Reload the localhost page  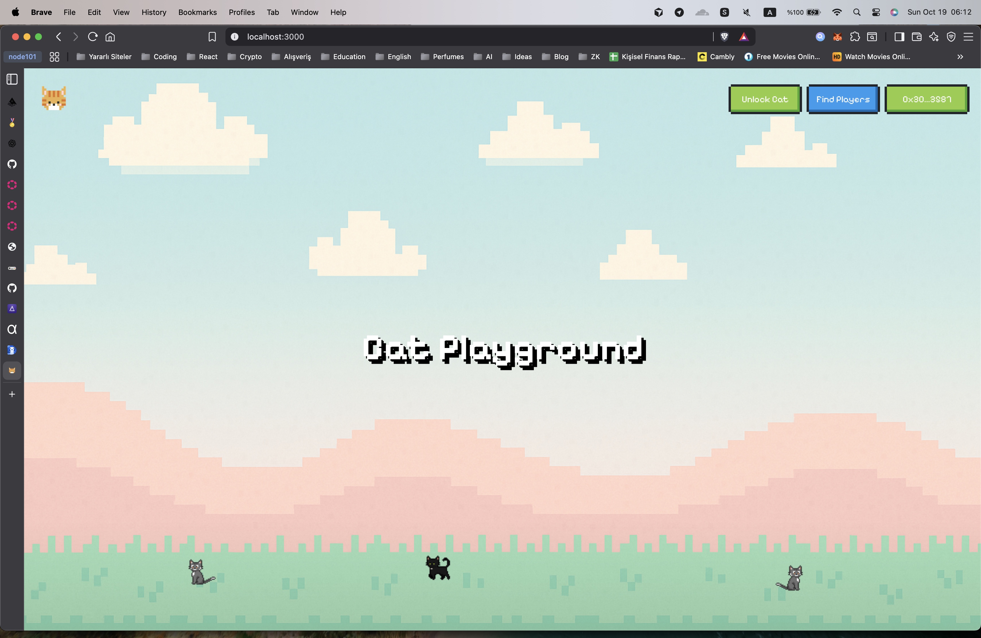[92, 37]
